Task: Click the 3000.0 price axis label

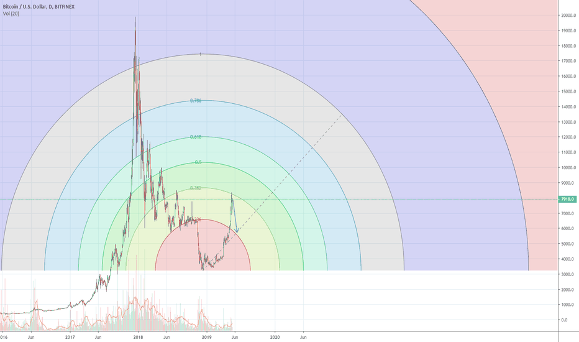Action: pos(568,274)
